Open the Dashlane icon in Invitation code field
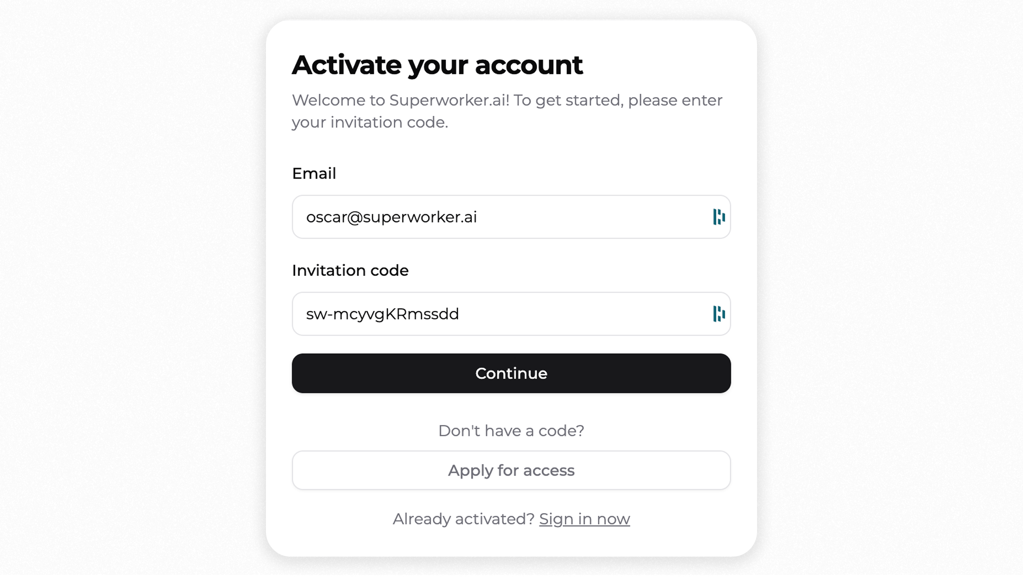Viewport: 1023px width, 580px height. [x=719, y=314]
